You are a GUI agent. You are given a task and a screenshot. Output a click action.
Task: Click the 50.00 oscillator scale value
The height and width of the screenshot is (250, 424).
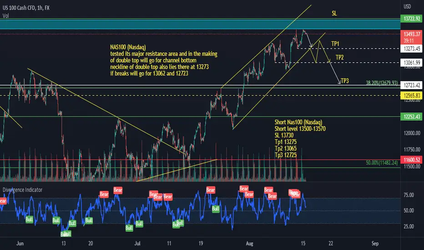click(x=409, y=210)
